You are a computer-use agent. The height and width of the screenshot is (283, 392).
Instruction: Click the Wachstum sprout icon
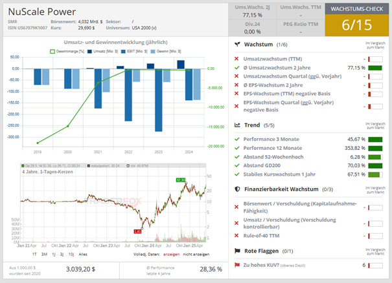click(x=237, y=45)
